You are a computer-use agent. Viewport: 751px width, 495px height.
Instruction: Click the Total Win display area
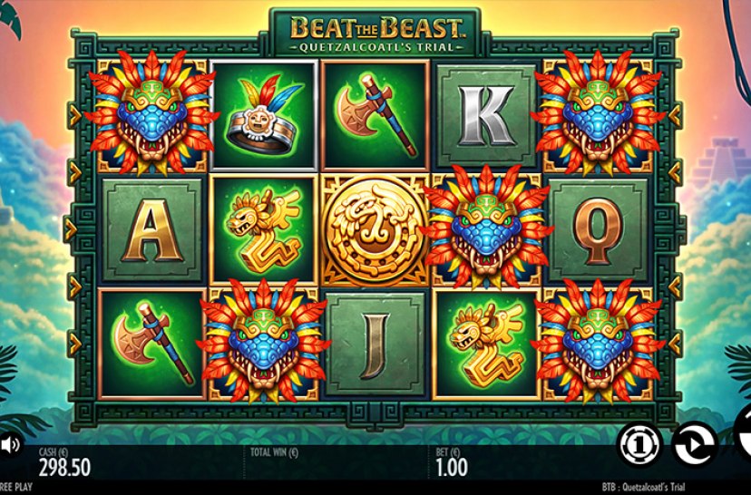(x=336, y=462)
